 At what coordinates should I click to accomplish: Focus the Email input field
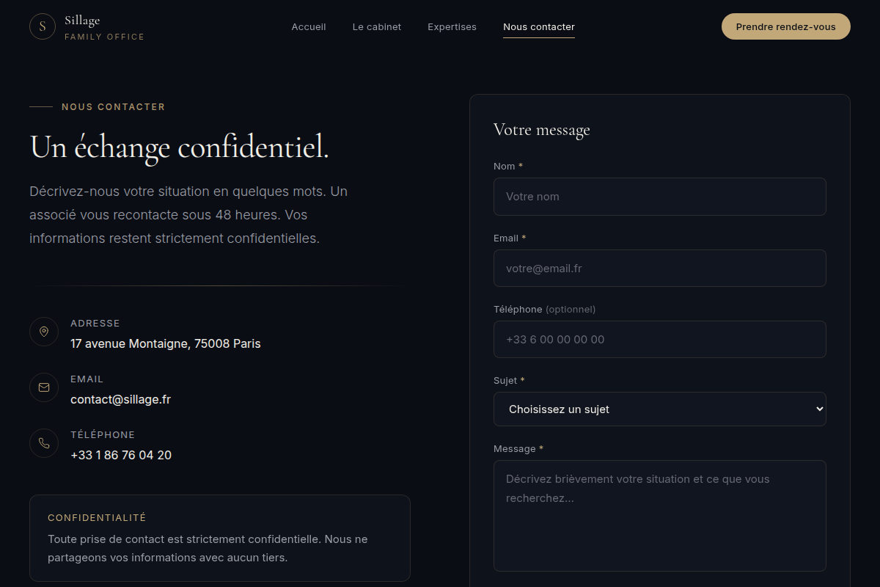(660, 268)
